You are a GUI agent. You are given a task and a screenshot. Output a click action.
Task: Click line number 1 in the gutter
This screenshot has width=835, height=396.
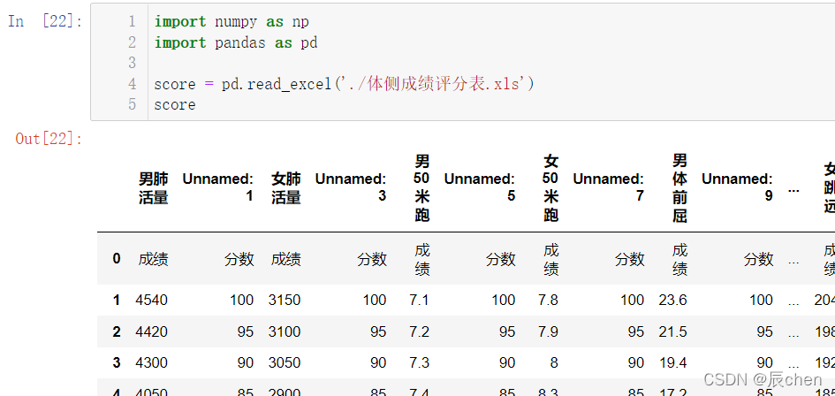132,22
